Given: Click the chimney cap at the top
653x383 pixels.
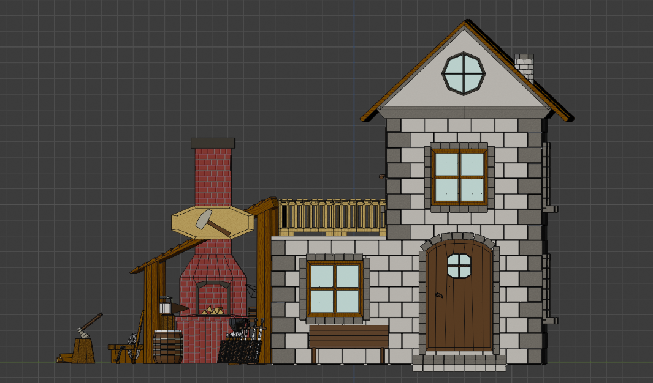Looking at the screenshot, I should (213, 143).
